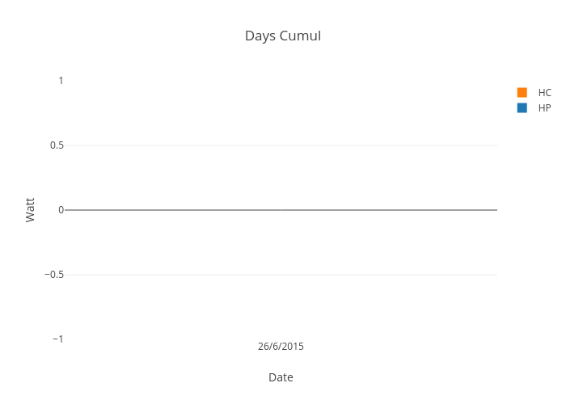Click the y-axis tick label 1
The image size is (566, 404).
click(61, 80)
